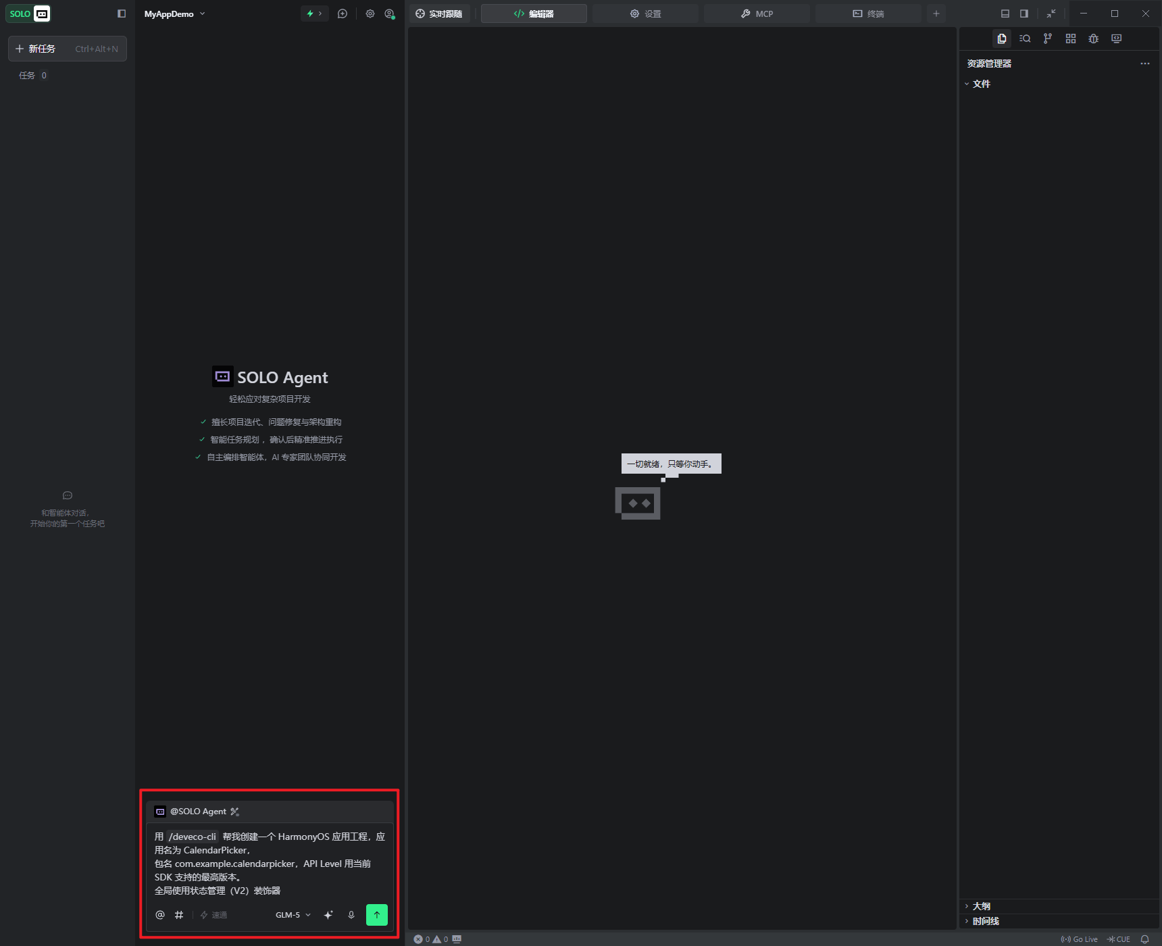The height and width of the screenshot is (946, 1162).
Task: Open the notifications bell icon
Action: [x=1145, y=939]
